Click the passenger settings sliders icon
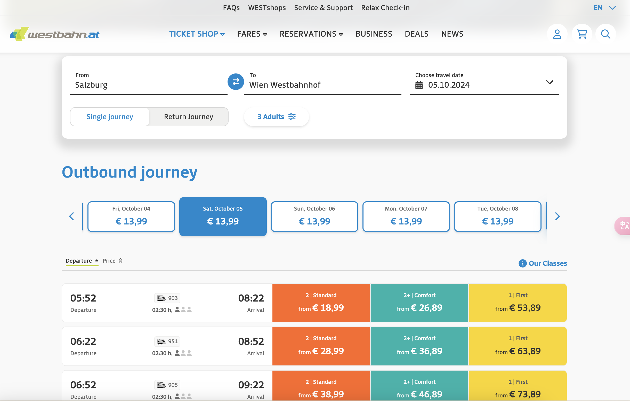 [x=292, y=116]
